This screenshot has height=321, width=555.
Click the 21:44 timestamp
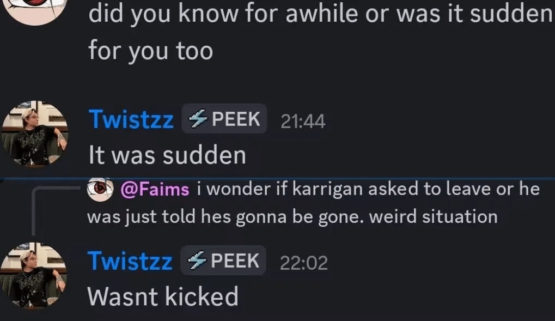pos(303,121)
